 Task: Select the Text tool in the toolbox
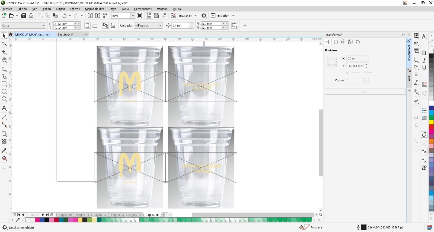click(x=4, y=108)
